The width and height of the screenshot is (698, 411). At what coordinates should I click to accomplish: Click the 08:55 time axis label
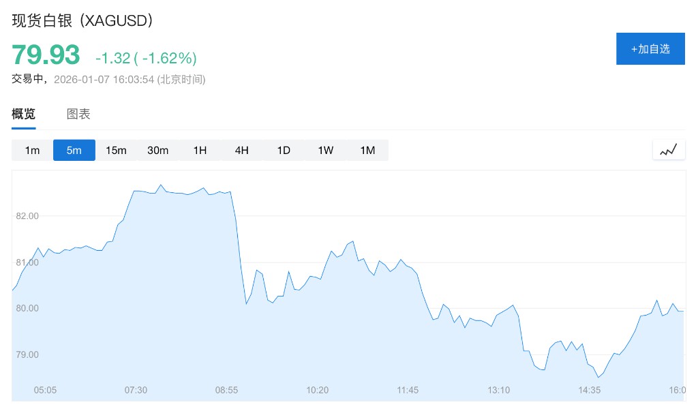tap(226, 391)
